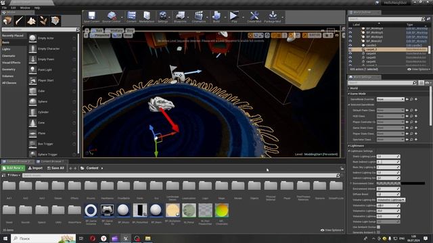Open GameMode Override dropdown
The width and height of the screenshot is (433, 243).
point(390,99)
